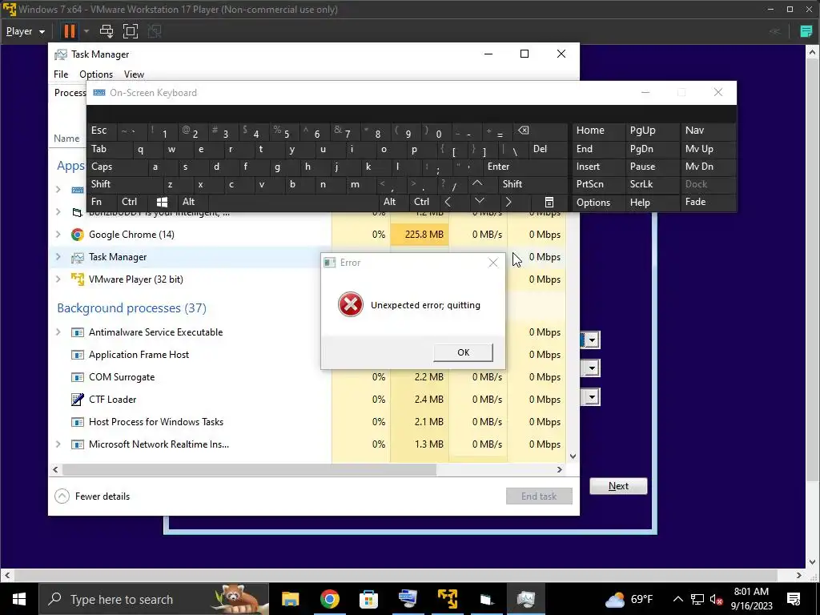Click the muted volume tray icon
Screen dimensions: 820x615
(x=716, y=599)
